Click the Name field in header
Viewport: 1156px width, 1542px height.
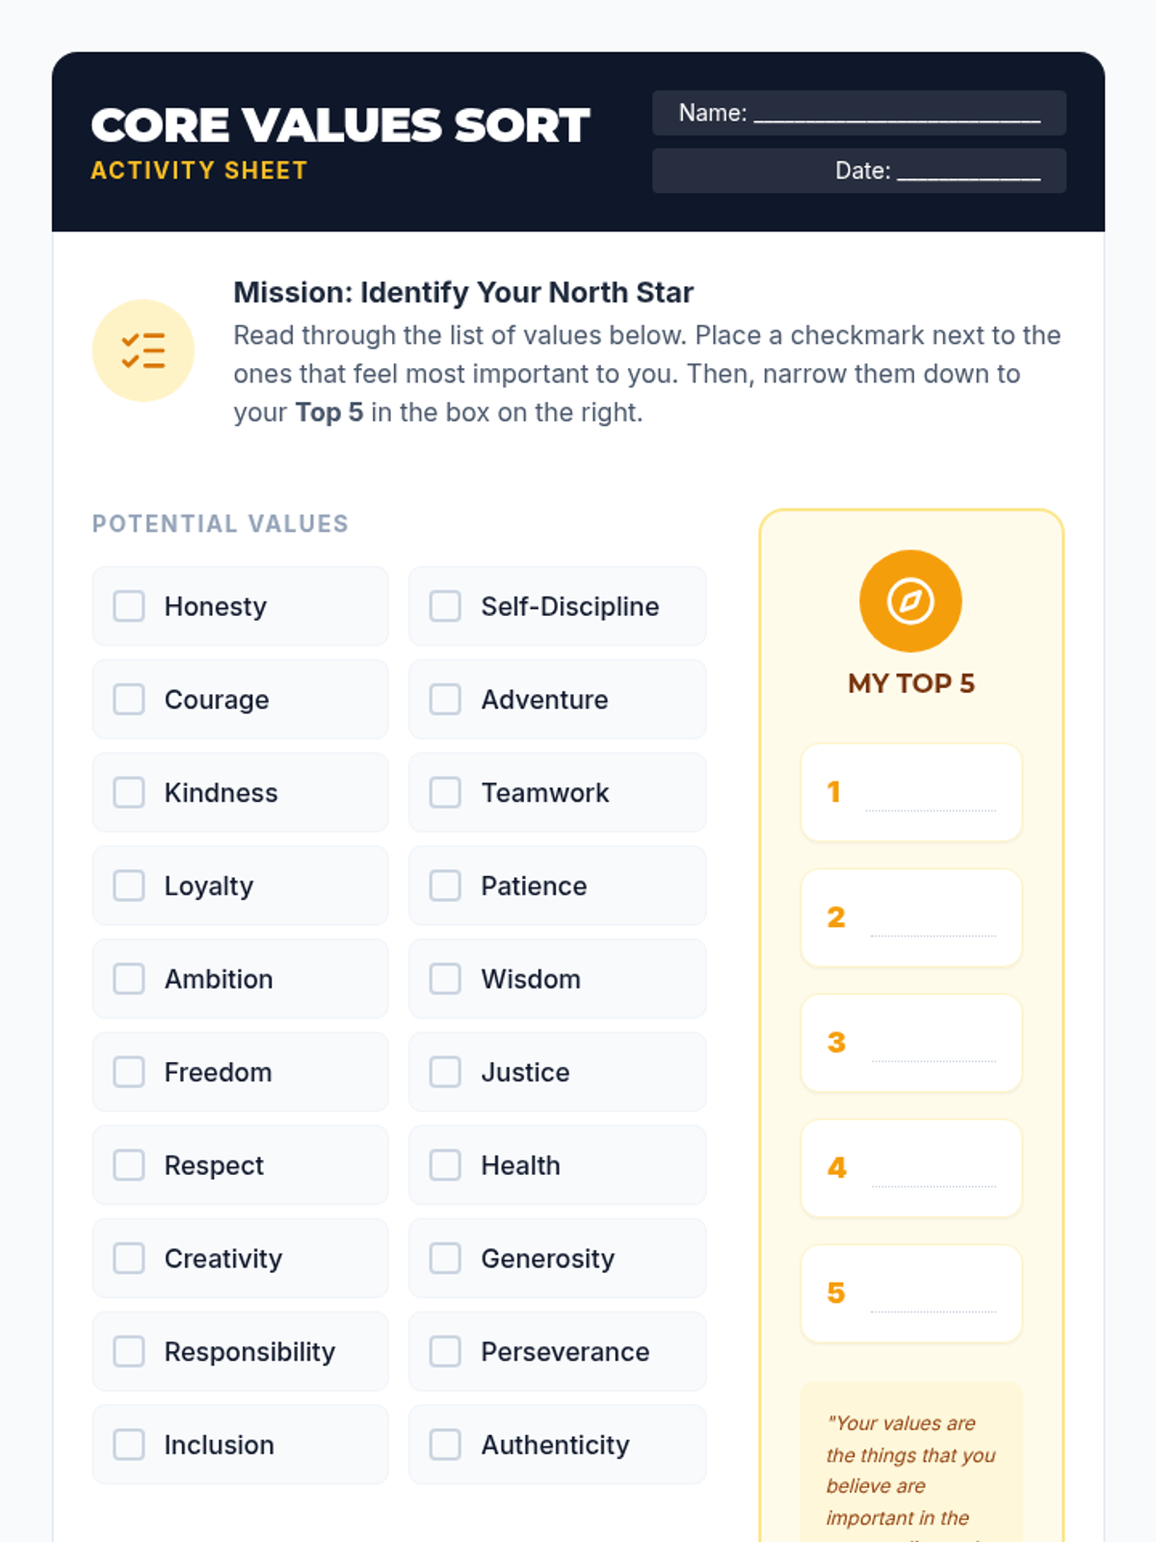coord(859,113)
